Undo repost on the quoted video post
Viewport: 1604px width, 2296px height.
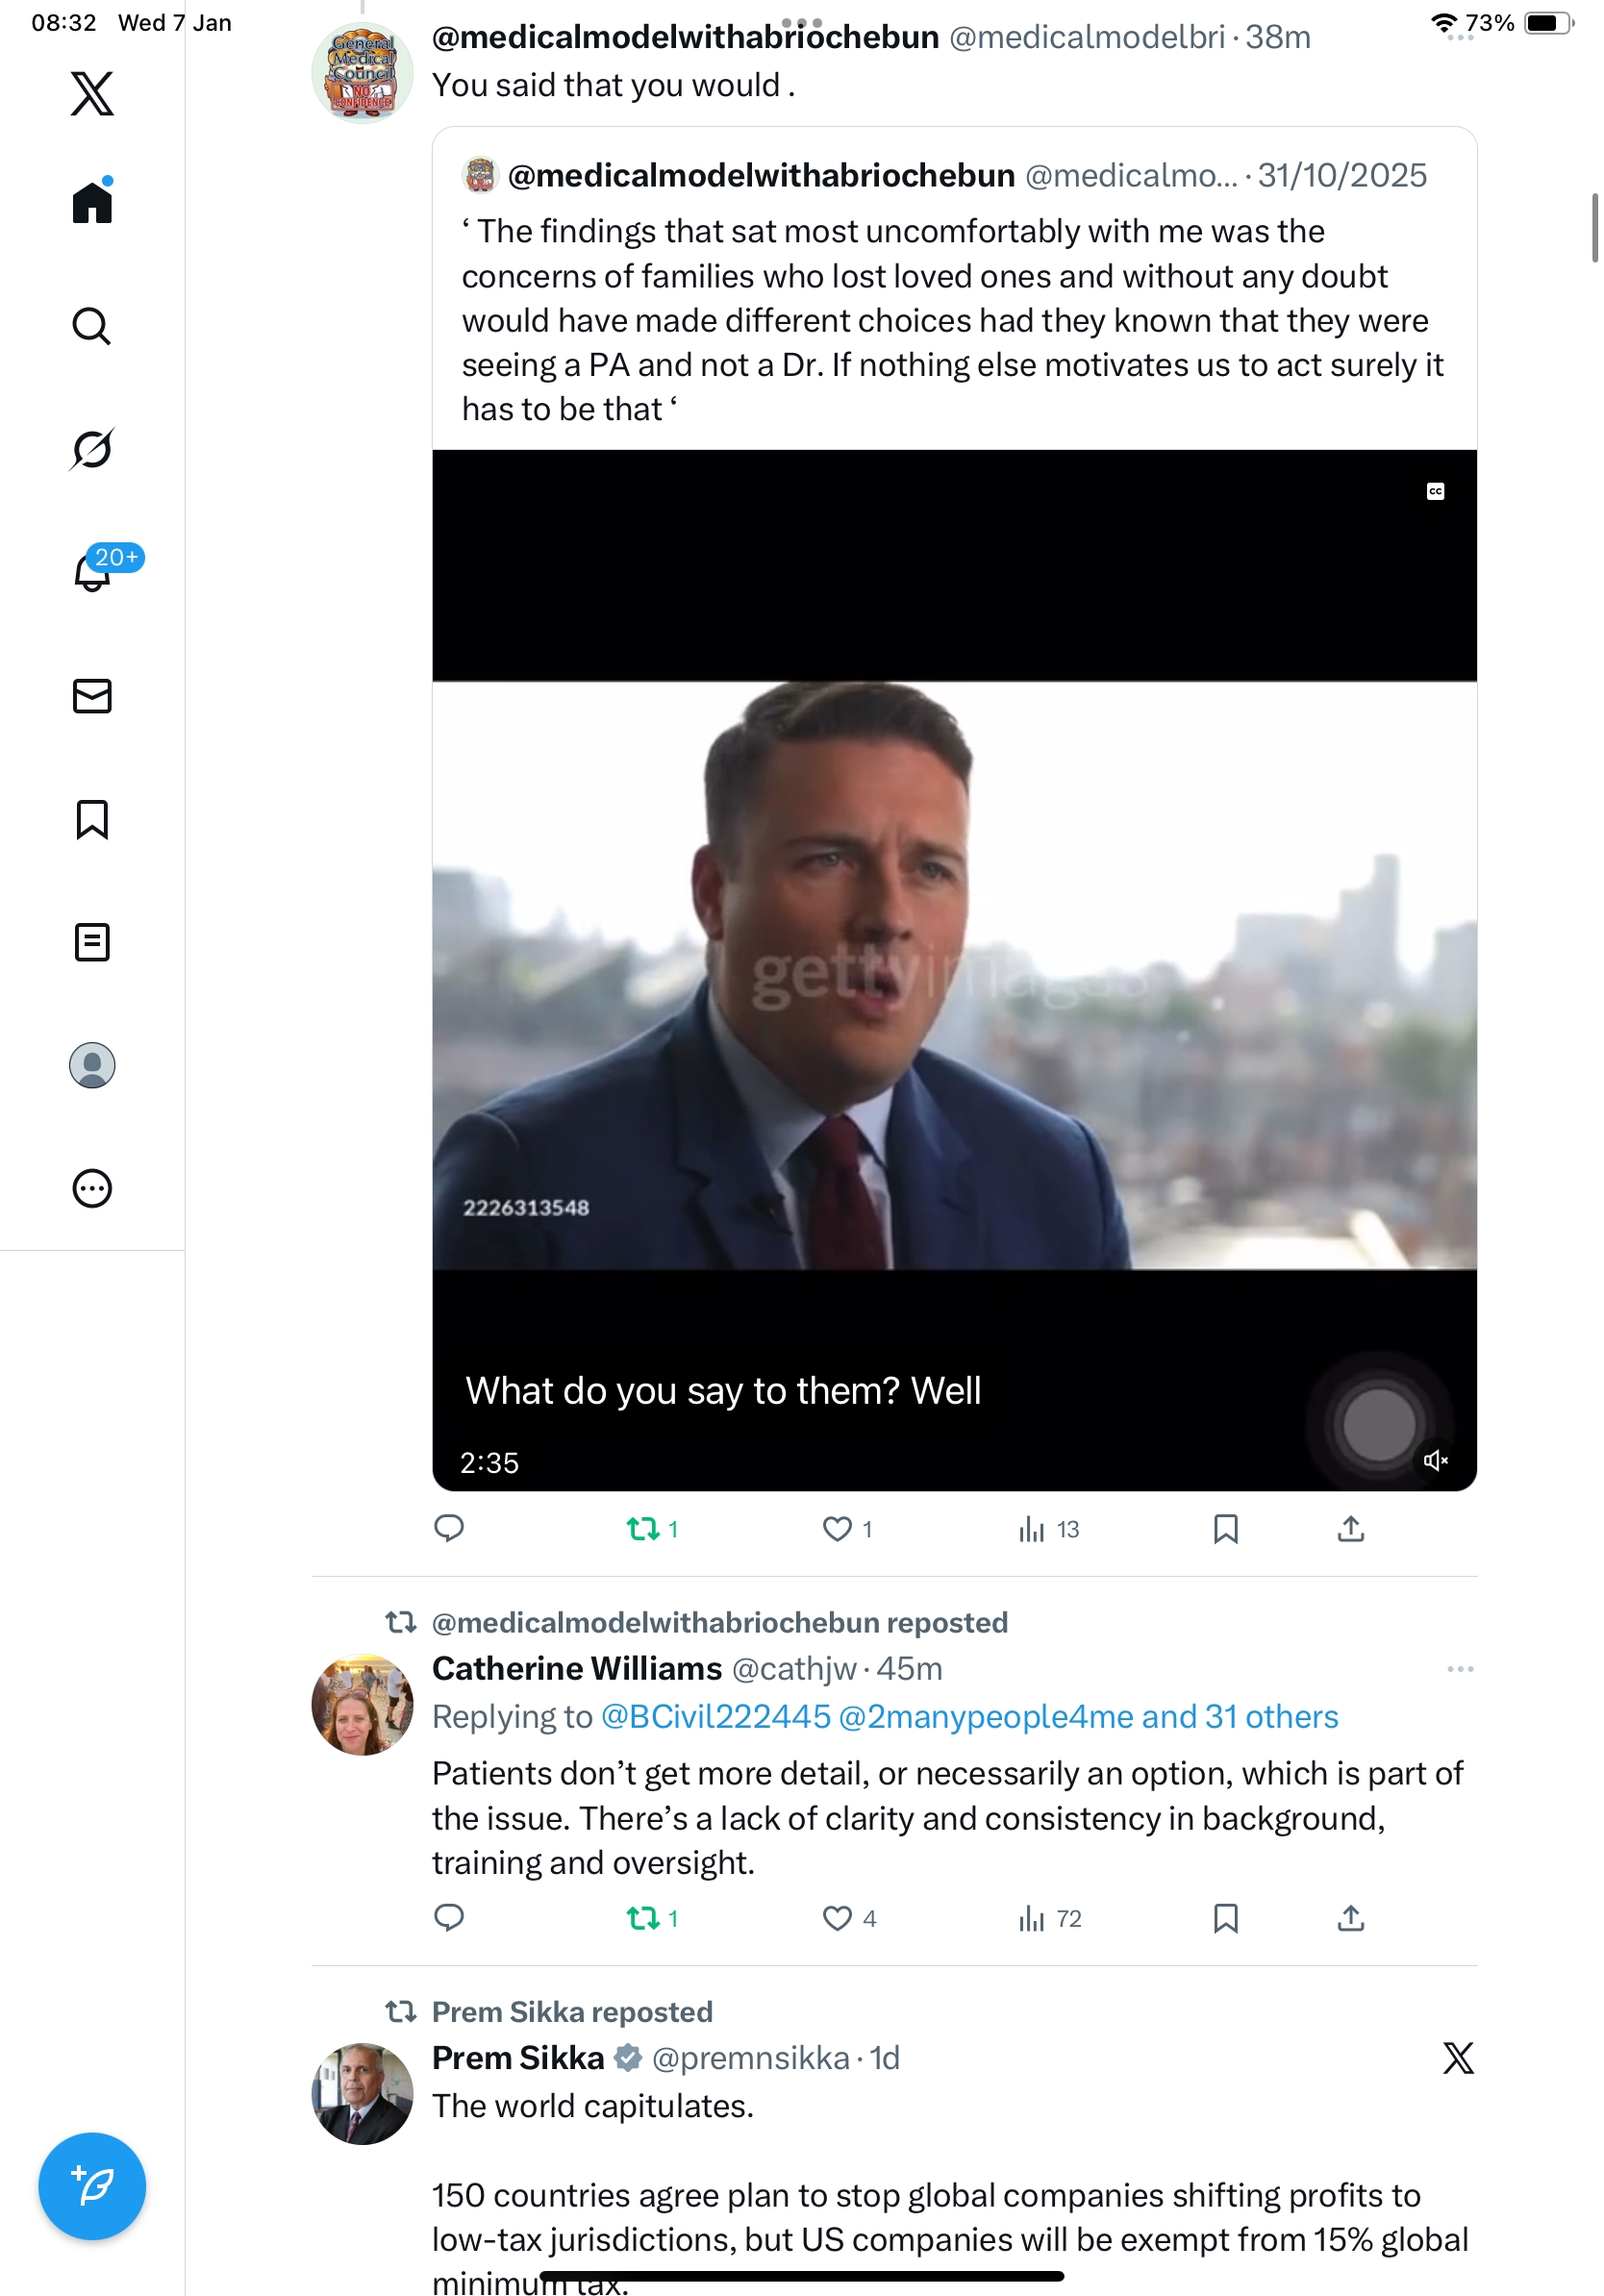[x=643, y=1529]
